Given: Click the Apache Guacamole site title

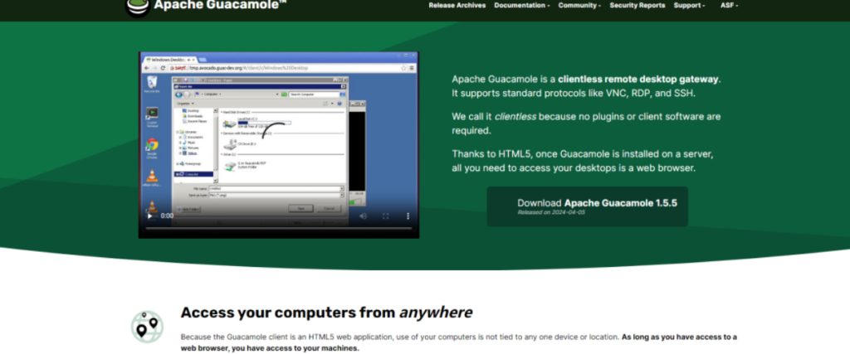Looking at the screenshot, I should (208, 6).
